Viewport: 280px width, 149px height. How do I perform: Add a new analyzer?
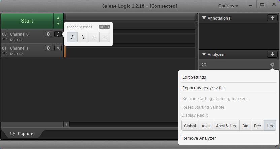coord(272,54)
